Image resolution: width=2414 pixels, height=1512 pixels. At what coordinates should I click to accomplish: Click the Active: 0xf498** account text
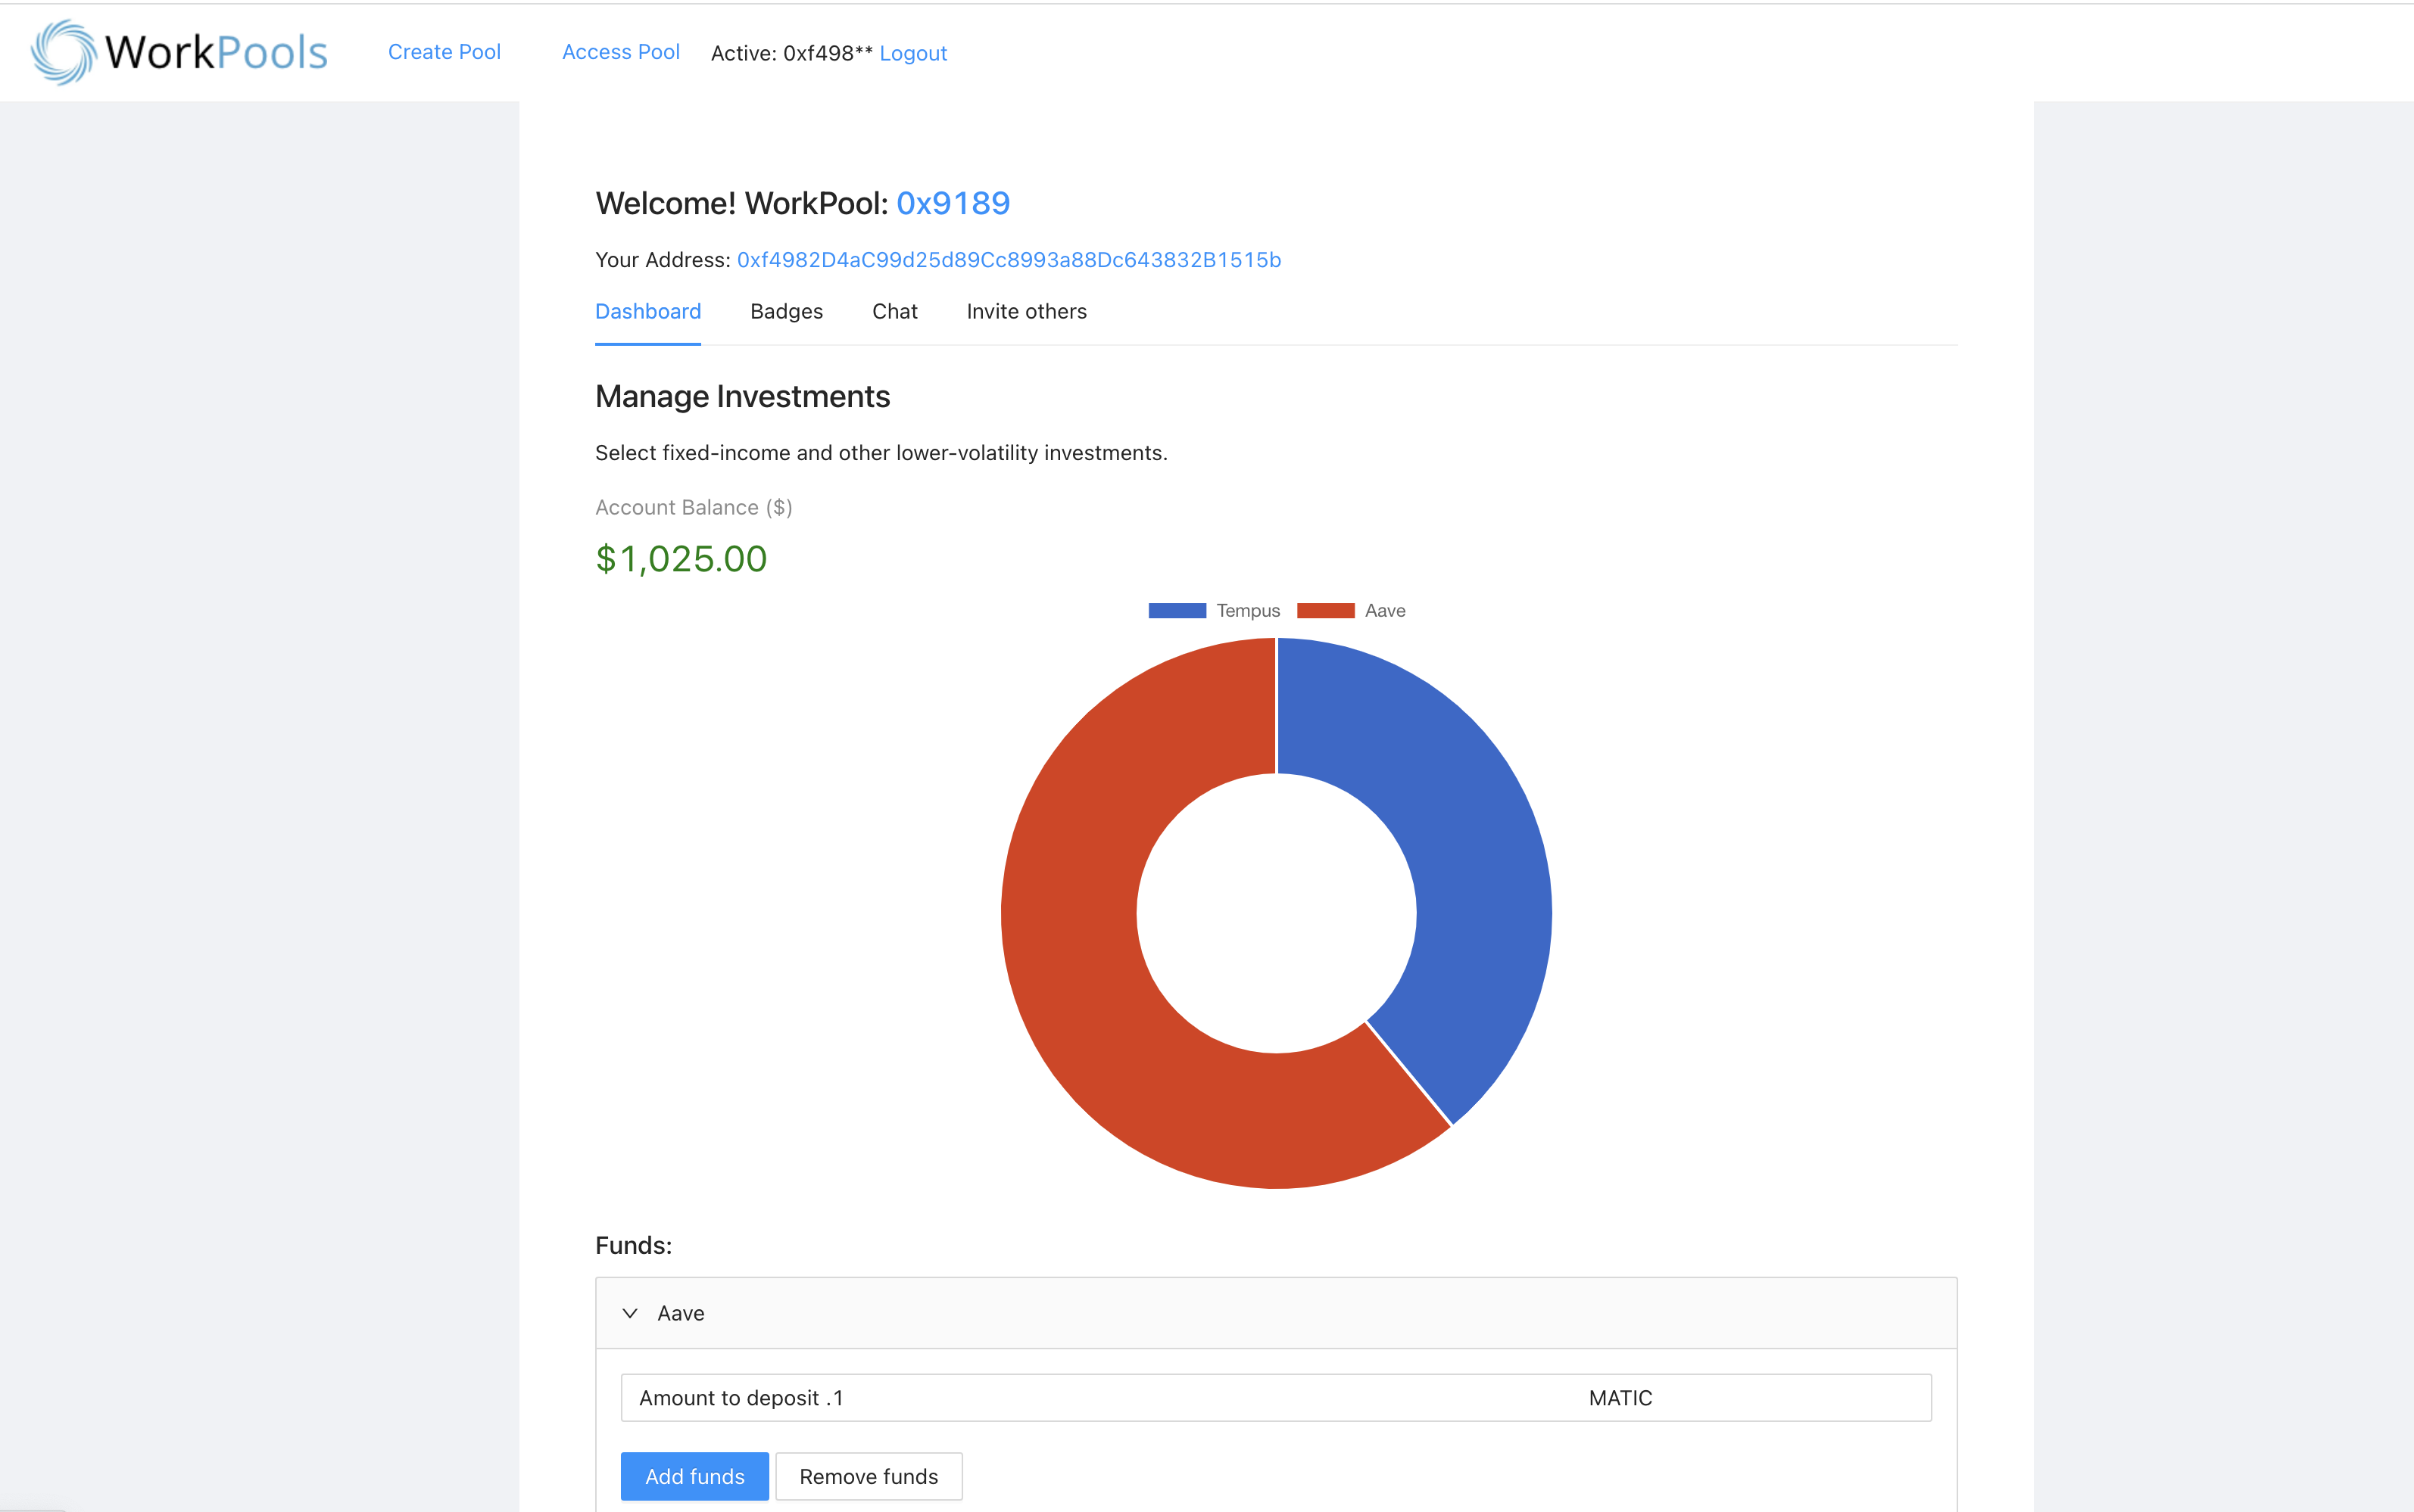coord(791,53)
